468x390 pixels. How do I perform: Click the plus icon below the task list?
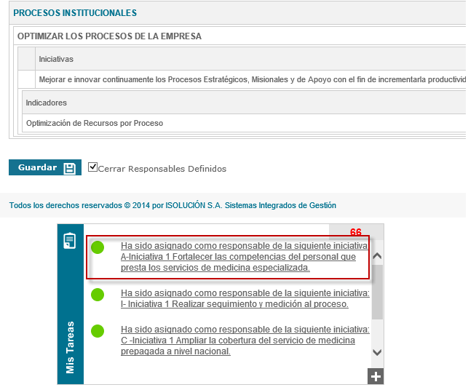tap(376, 376)
